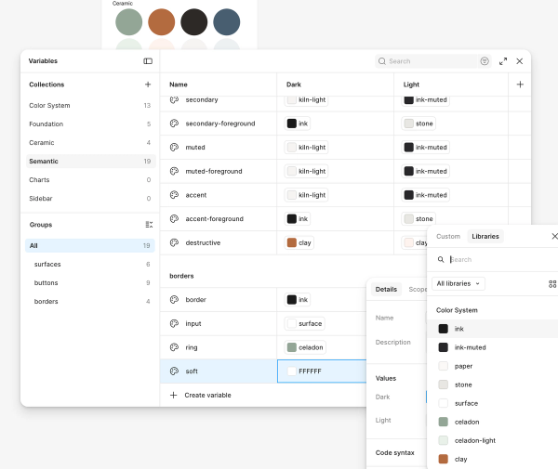
Task: Click the palette icon beside input
Action: (x=174, y=323)
